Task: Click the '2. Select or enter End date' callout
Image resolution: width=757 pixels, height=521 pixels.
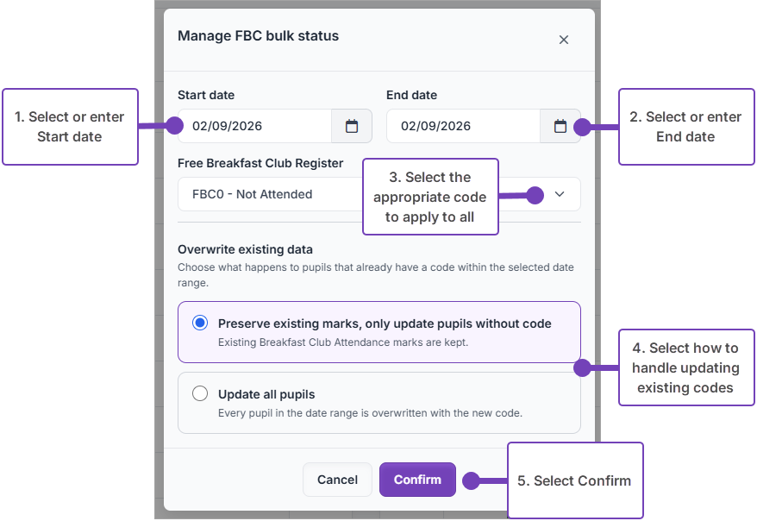Action: click(x=686, y=127)
